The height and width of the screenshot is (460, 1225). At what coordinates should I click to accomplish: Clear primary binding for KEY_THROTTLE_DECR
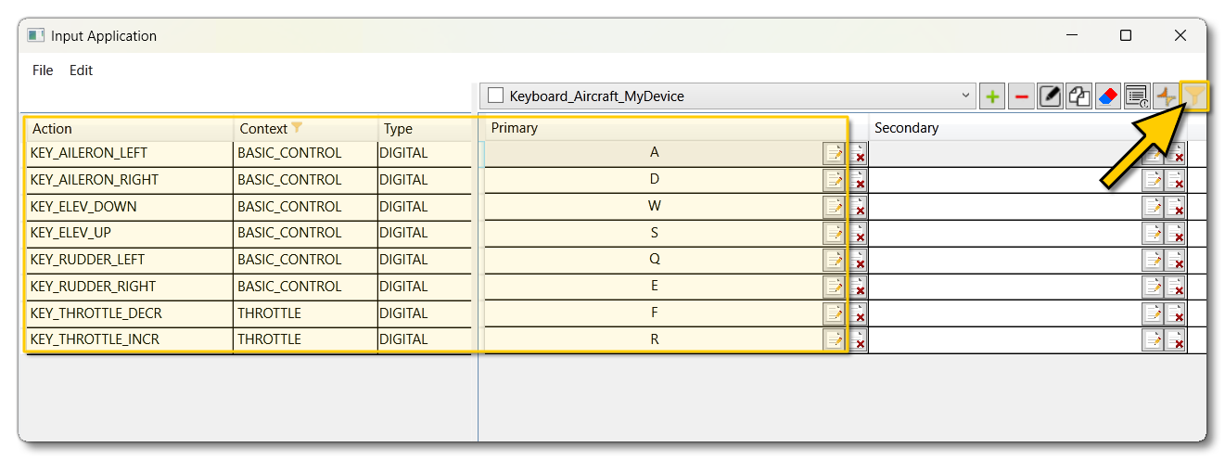[858, 313]
